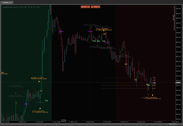Screen dimensions: 183x126
Task: Click the purple CHoCH label in the green zone
Action: tap(26, 104)
